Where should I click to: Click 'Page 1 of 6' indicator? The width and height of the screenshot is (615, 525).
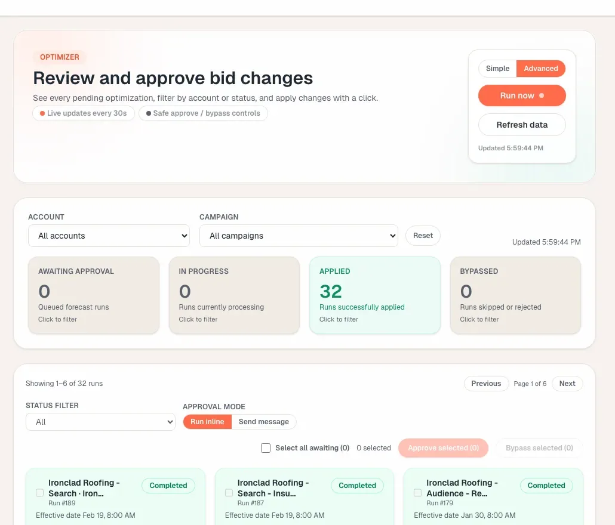(x=530, y=384)
